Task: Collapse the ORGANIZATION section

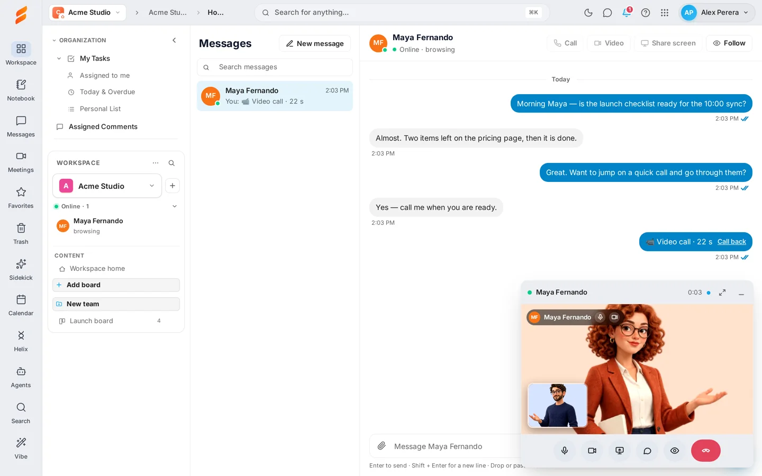Action: pyautogui.click(x=54, y=40)
